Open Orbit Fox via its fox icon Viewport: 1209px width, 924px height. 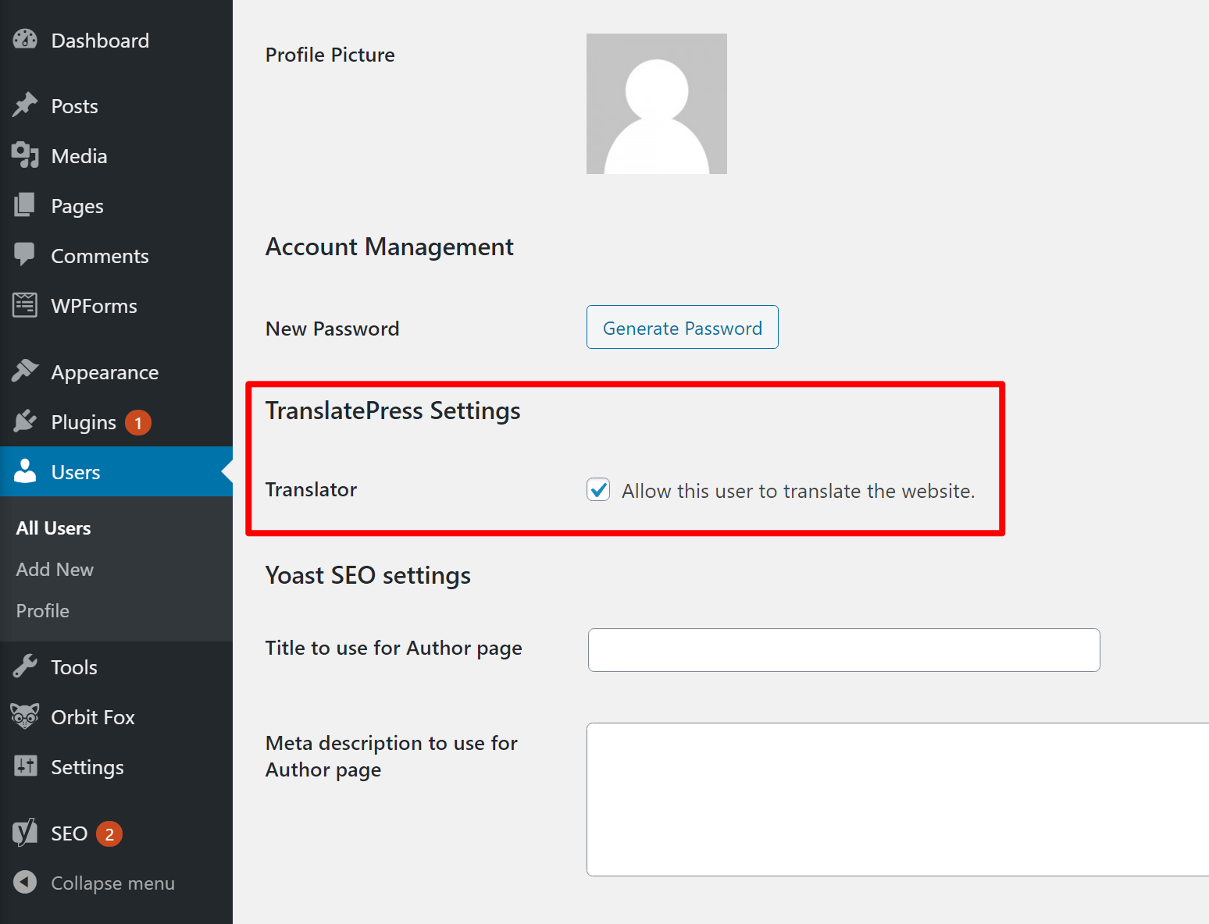26,716
